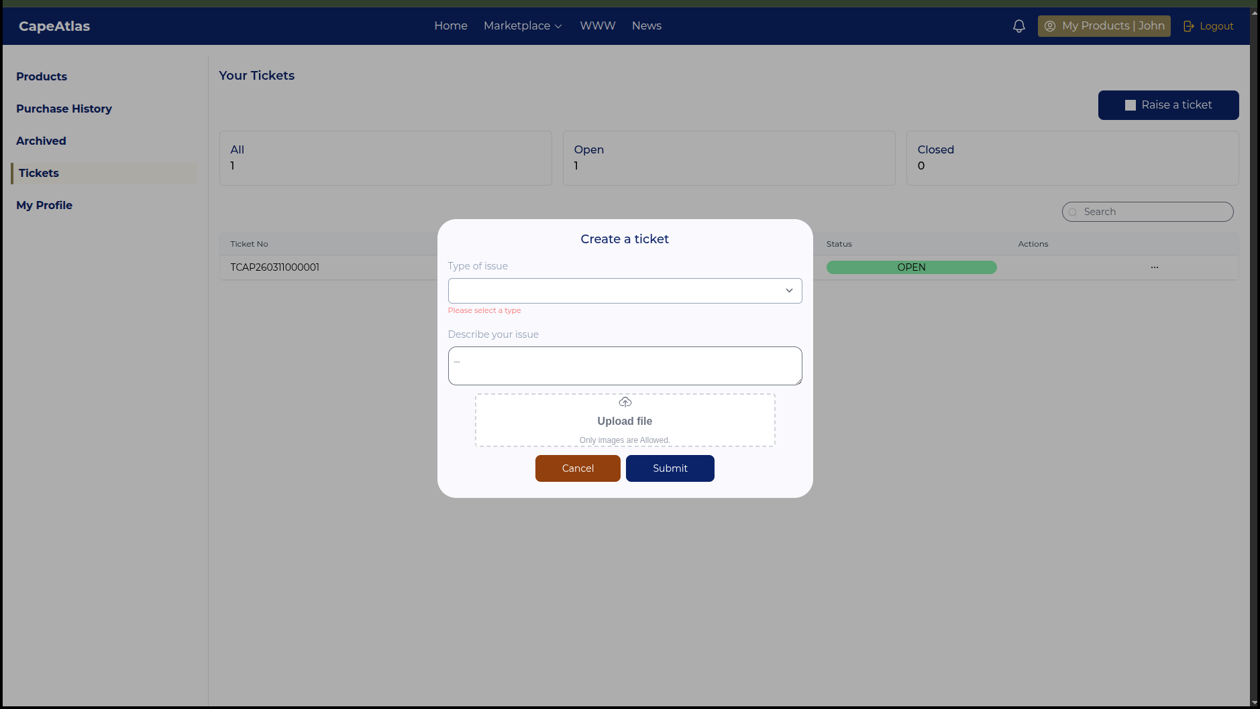
Task: Open My Profile in the sidebar
Action: (x=44, y=205)
